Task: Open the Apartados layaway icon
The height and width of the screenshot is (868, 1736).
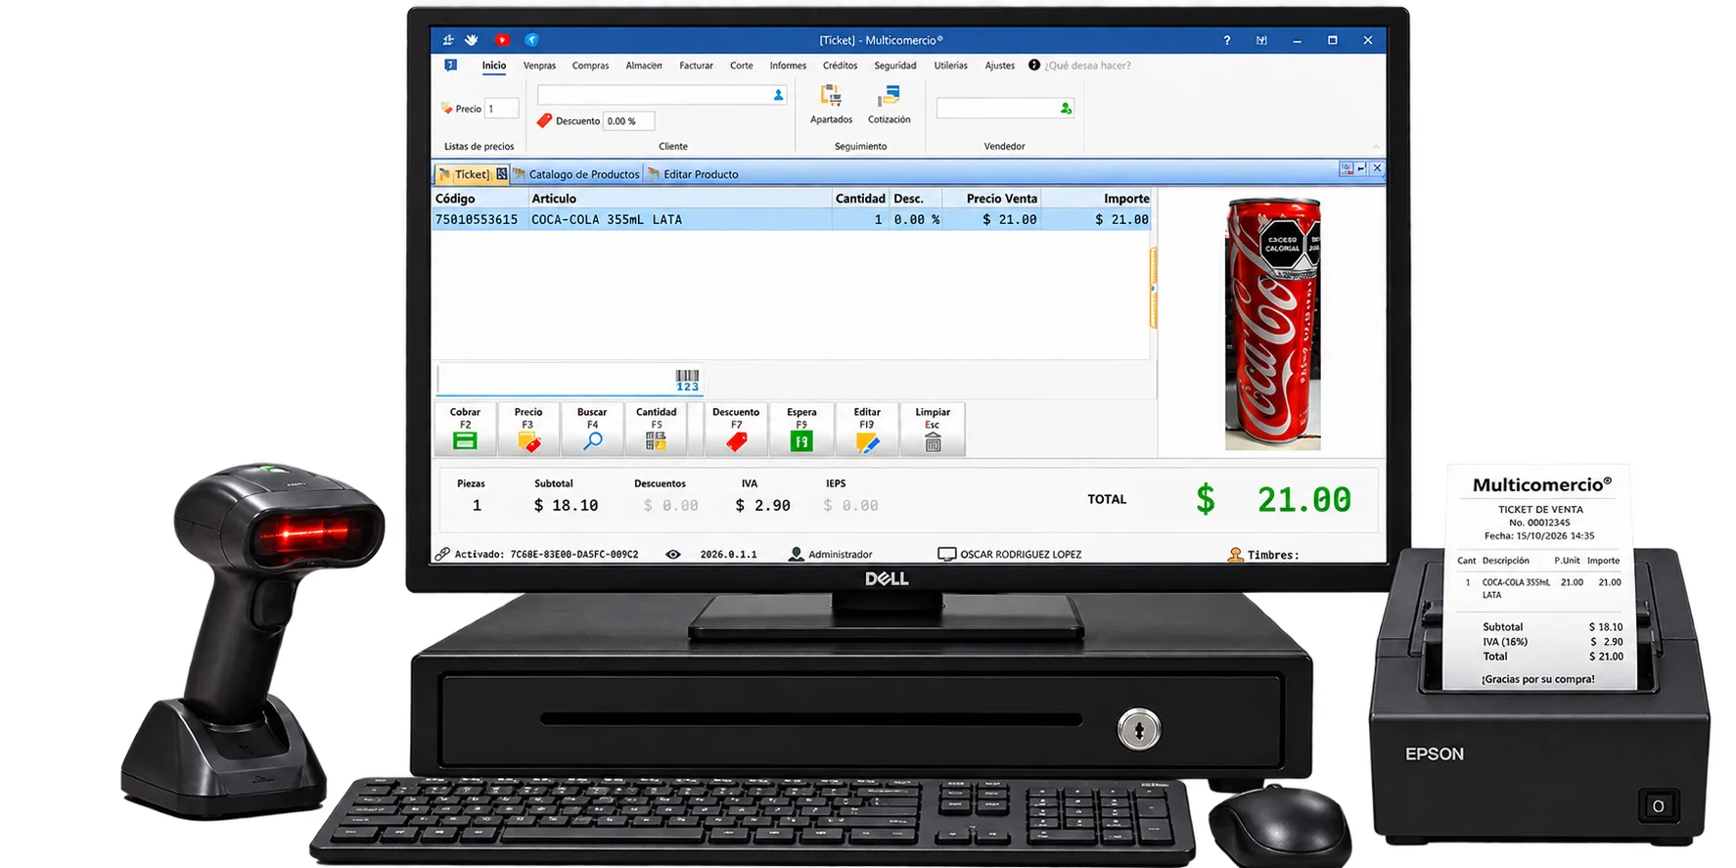Action: (x=831, y=96)
